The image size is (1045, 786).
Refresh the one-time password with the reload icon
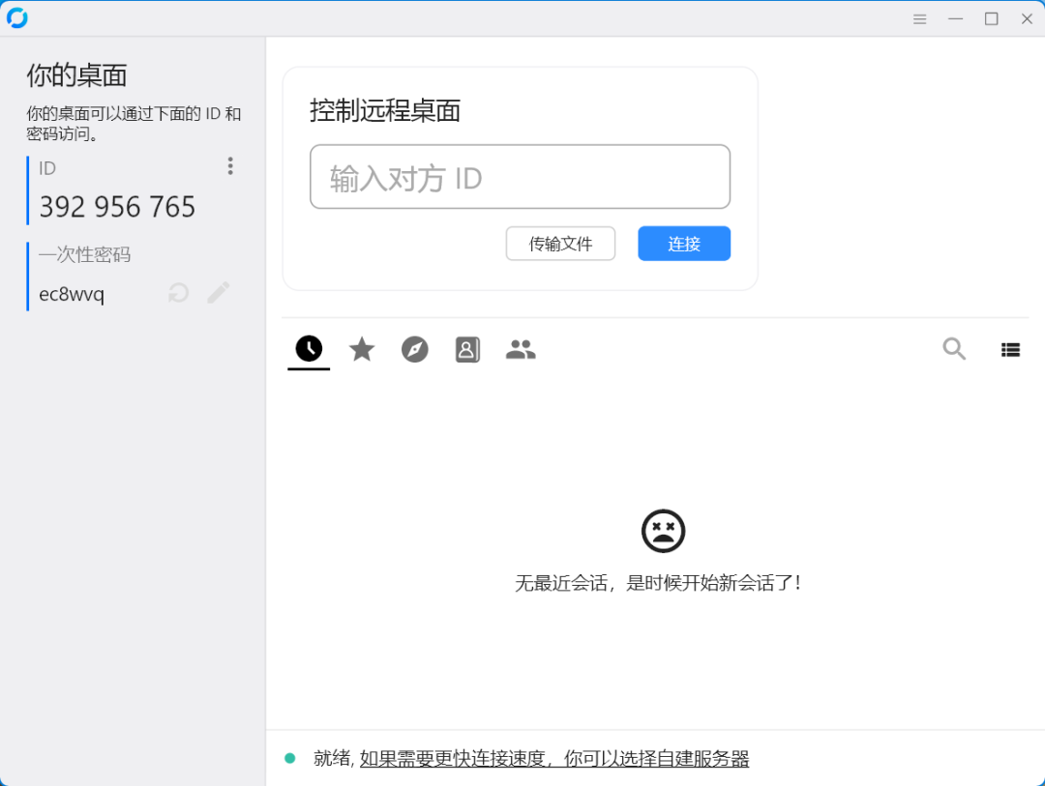coord(178,292)
